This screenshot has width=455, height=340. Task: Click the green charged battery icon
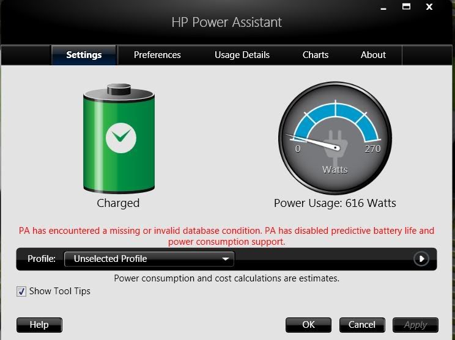pyautogui.click(x=119, y=139)
